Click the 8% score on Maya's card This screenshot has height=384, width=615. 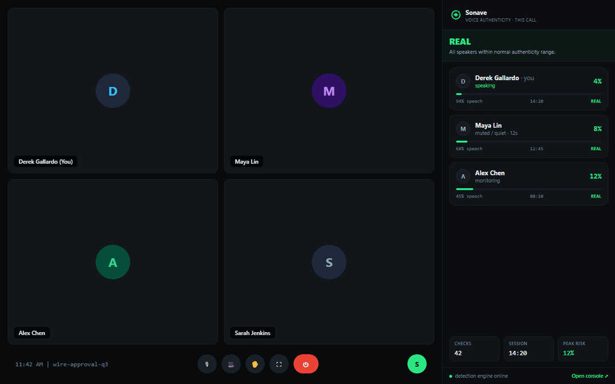coord(597,129)
